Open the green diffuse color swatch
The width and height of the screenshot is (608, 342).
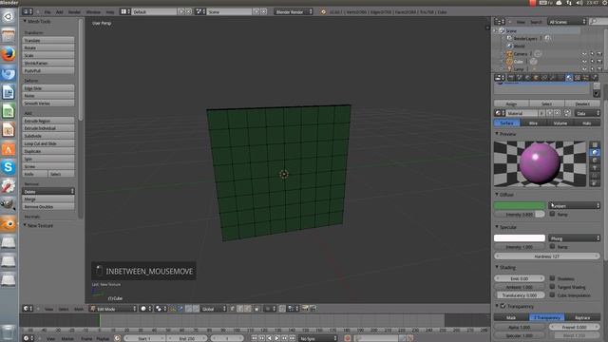(x=520, y=205)
